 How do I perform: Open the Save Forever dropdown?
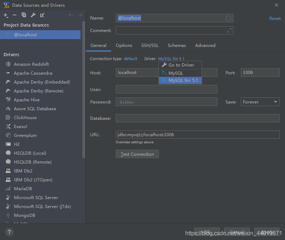(260, 102)
